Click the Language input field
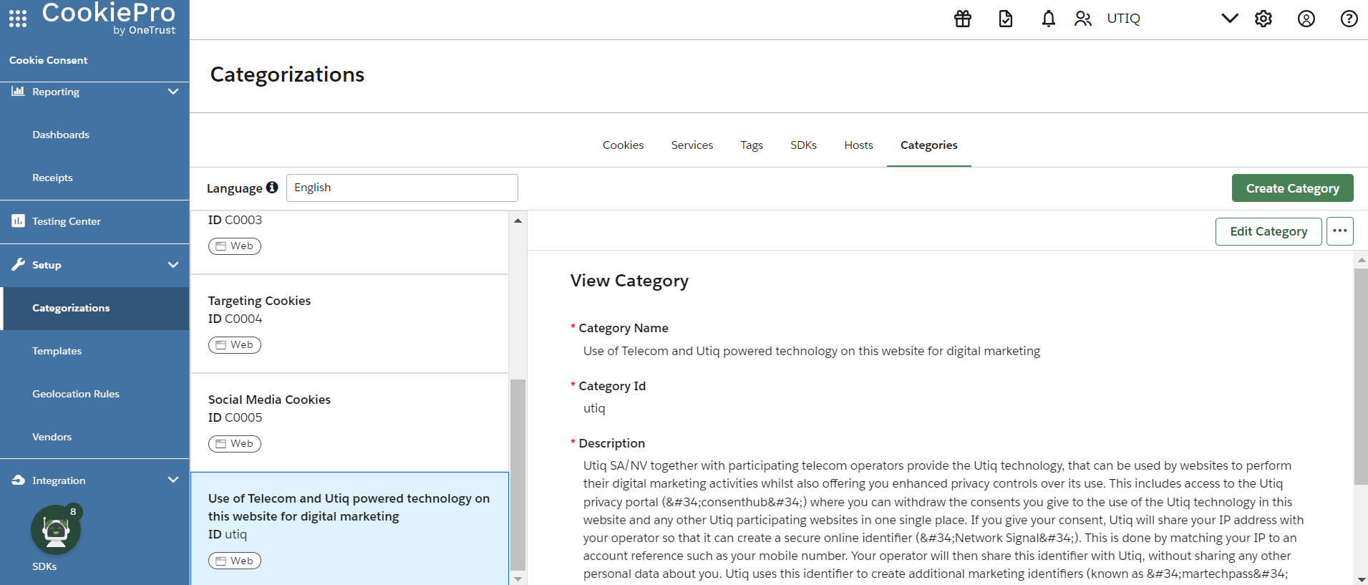 click(402, 188)
